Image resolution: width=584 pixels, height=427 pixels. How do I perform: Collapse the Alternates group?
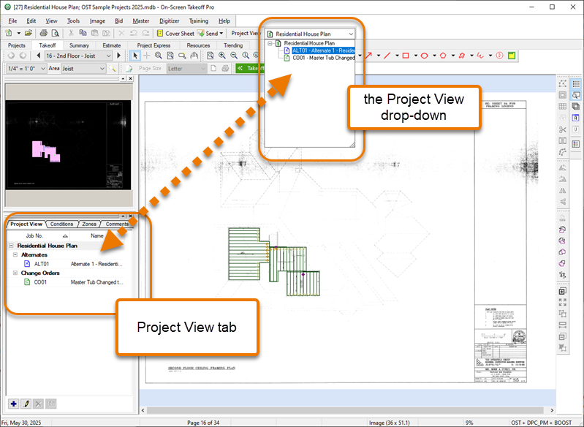pyautogui.click(x=15, y=255)
